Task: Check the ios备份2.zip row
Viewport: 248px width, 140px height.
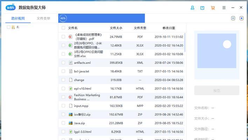Action: click(x=63, y=114)
